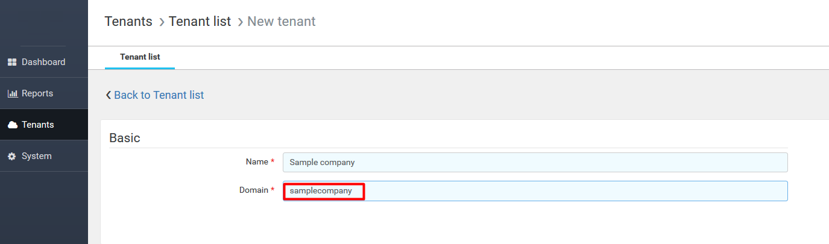Image resolution: width=829 pixels, height=244 pixels.
Task: Switch to the Tenant list tab
Action: coord(140,57)
